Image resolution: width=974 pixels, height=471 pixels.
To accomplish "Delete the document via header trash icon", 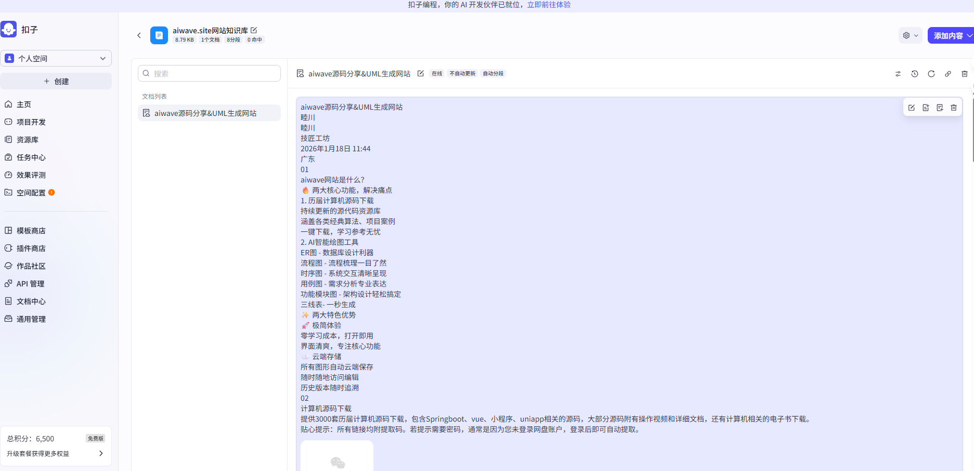I will click(x=965, y=74).
